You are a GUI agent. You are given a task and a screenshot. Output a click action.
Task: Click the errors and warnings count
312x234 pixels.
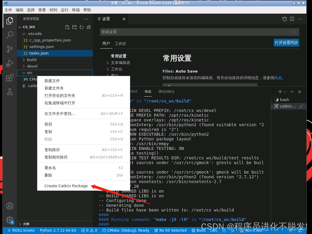click(x=89, y=230)
